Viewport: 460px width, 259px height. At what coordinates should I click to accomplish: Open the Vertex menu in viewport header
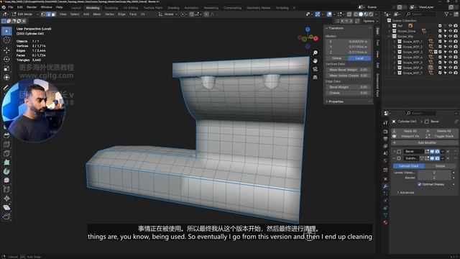pos(109,14)
